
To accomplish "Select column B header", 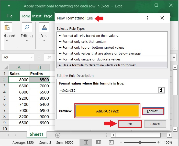I will point(39,67).
